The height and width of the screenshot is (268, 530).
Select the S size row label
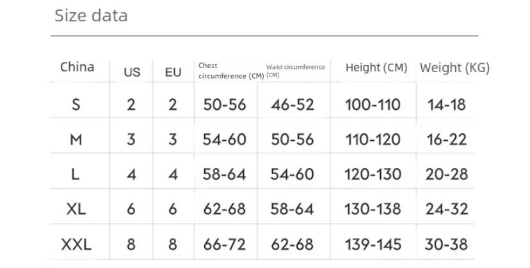76,105
